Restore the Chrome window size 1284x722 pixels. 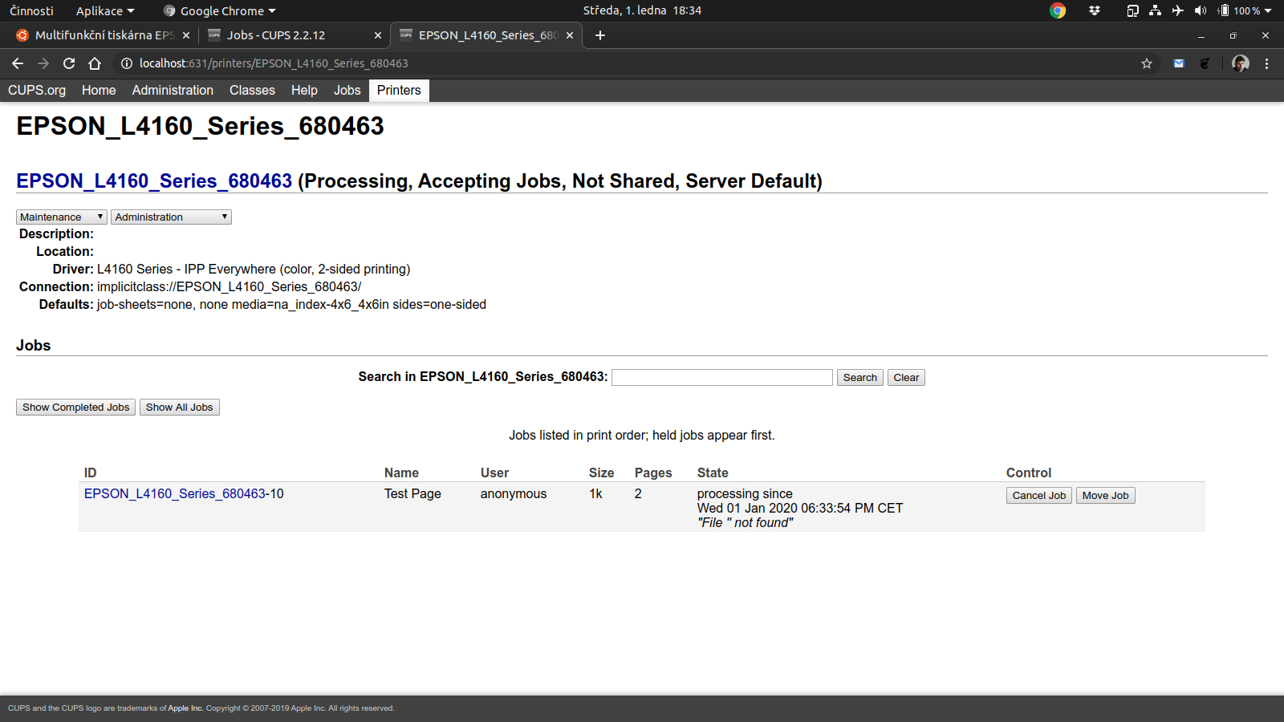tap(1233, 35)
